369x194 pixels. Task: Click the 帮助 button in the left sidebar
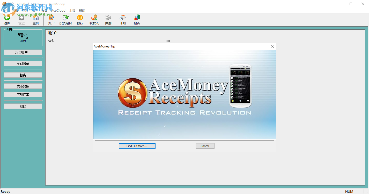click(23, 106)
